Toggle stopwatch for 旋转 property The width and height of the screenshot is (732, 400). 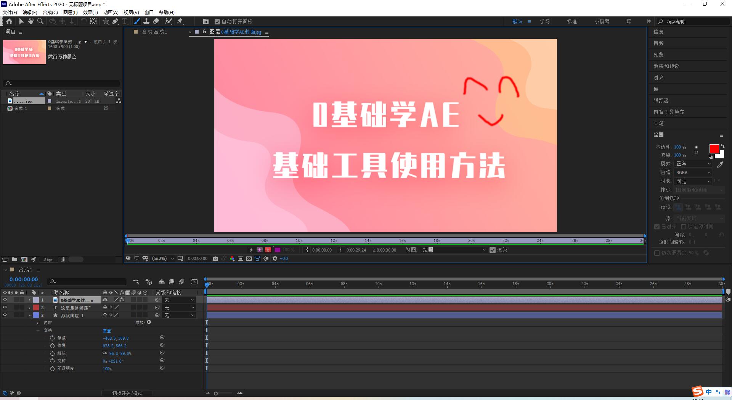point(53,361)
